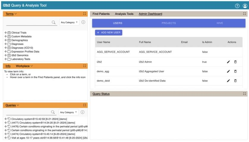Click the info icon beside Queries category filter
Screen dimensions: 249x142
coord(83,112)
